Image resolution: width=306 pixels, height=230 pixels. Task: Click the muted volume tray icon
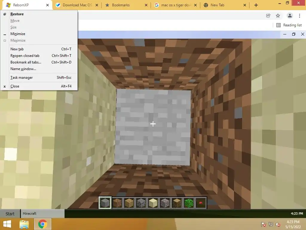(x=278, y=224)
